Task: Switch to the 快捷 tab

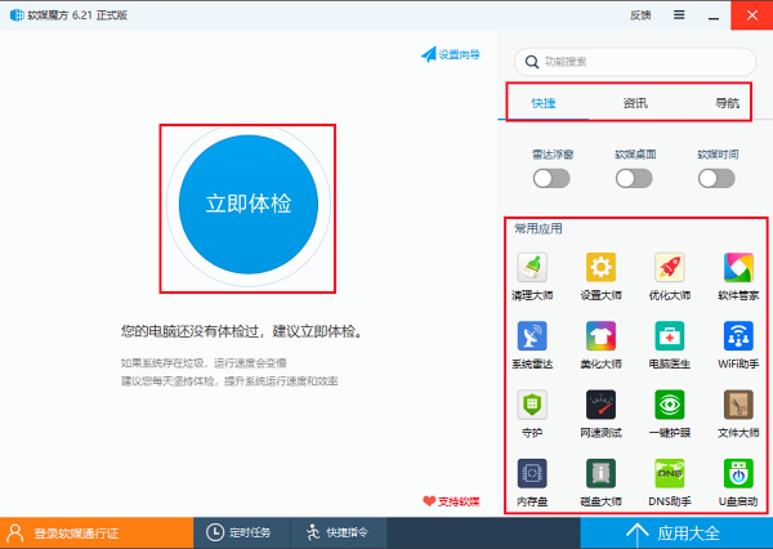Action: click(x=543, y=103)
